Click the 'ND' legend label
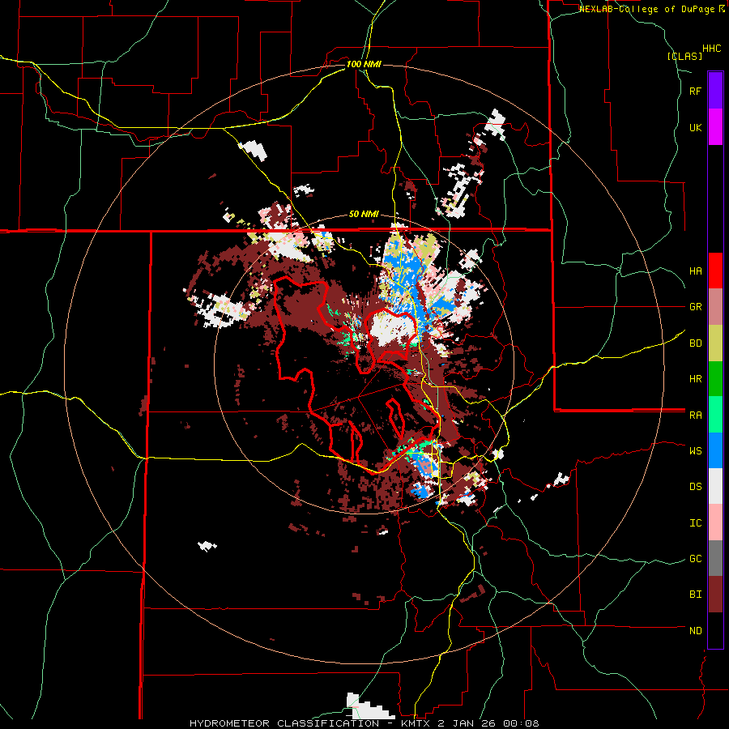729x729 pixels. click(696, 631)
